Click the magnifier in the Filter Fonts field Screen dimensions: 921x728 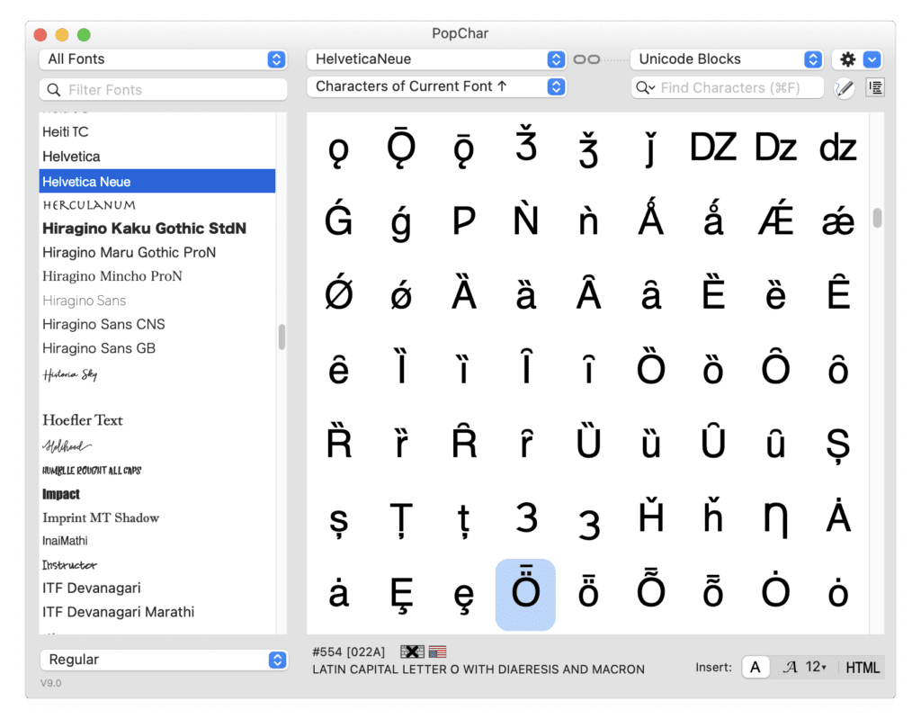(x=53, y=90)
